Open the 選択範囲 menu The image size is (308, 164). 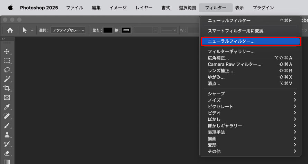click(187, 8)
